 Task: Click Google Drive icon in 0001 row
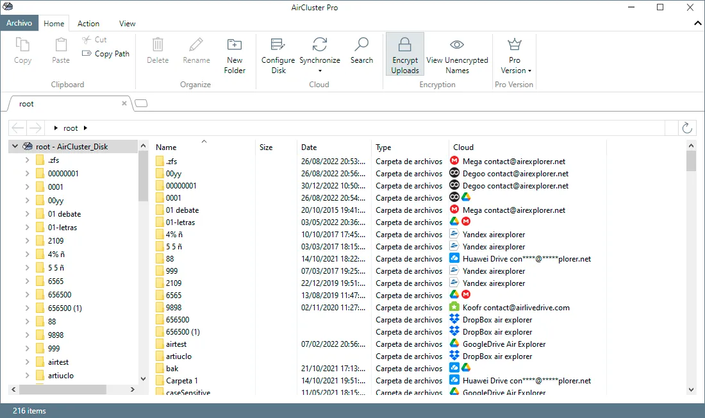466,197
